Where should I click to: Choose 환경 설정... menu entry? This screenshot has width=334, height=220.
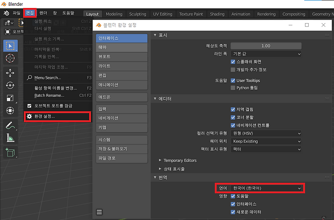[57, 116]
